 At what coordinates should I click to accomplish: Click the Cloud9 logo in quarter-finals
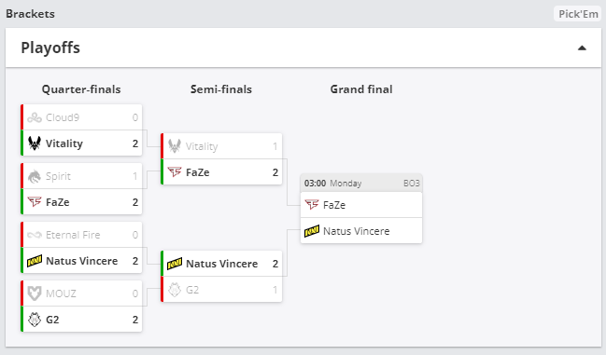point(35,117)
